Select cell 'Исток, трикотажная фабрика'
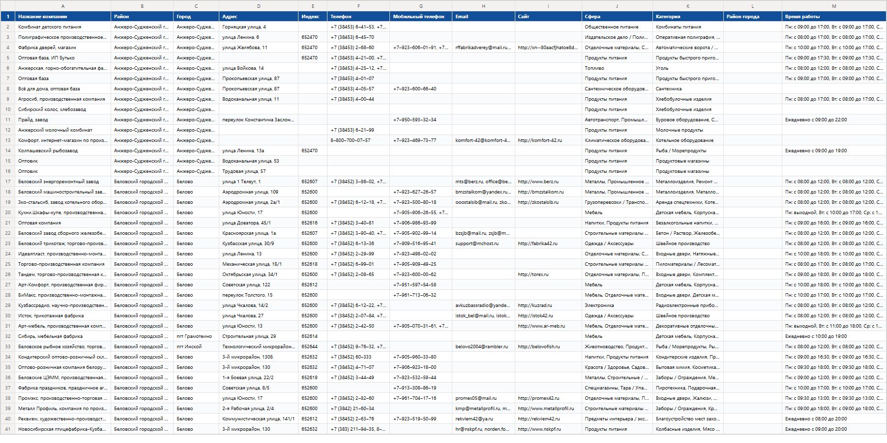The image size is (887, 443). click(x=63, y=316)
